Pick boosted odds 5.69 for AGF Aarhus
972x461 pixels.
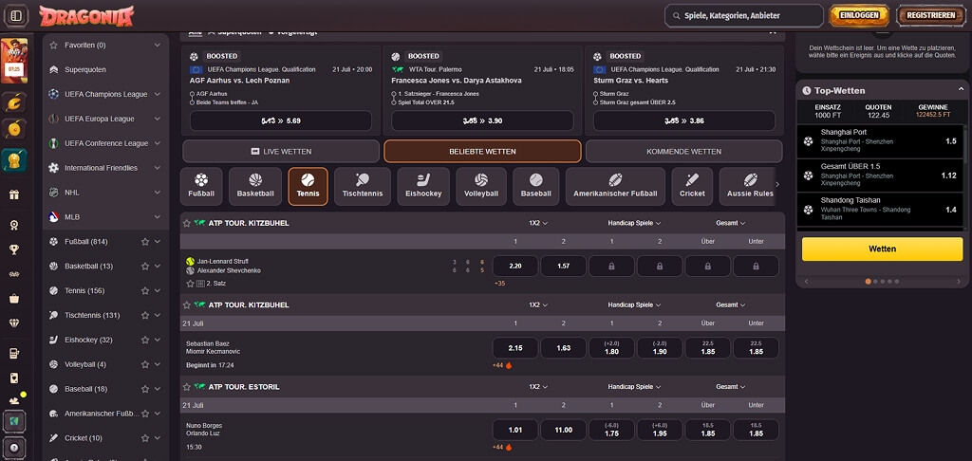tap(281, 120)
